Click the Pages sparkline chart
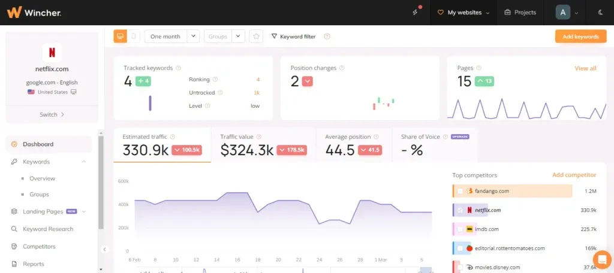The width and height of the screenshot is (614, 273). 526,108
